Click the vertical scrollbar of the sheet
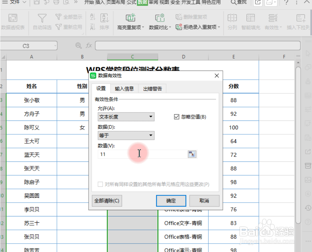The image size is (312, 252). pyautogui.click(x=298, y=146)
